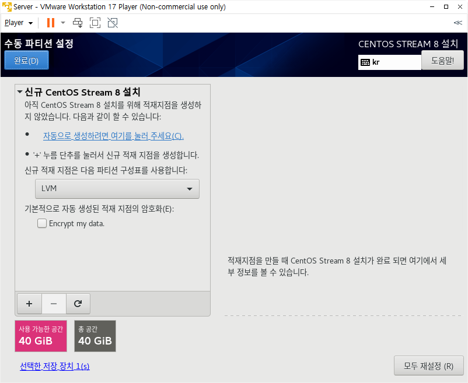Click the VMware Server window icon
Viewport: 468px width, 383px height.
click(x=6, y=6)
